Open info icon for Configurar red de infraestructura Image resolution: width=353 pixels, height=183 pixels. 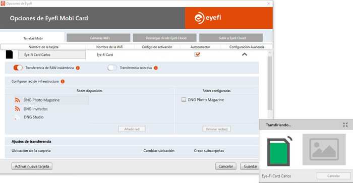point(63,81)
